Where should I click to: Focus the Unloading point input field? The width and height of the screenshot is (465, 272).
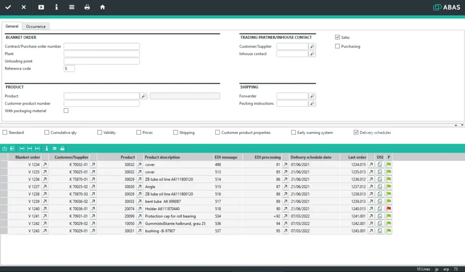(102, 61)
